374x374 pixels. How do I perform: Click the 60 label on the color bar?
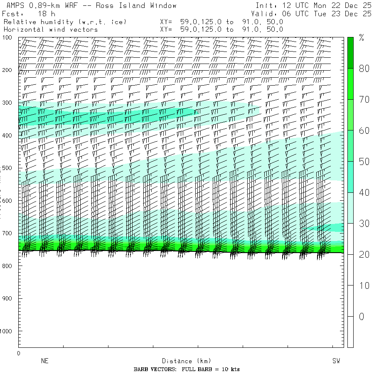(364, 131)
